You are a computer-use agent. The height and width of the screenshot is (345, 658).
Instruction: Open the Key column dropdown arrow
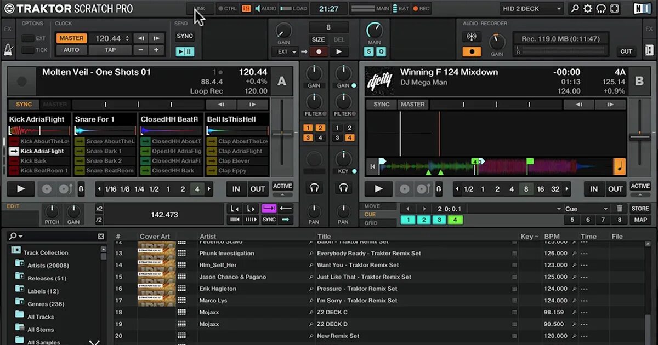coord(537,237)
